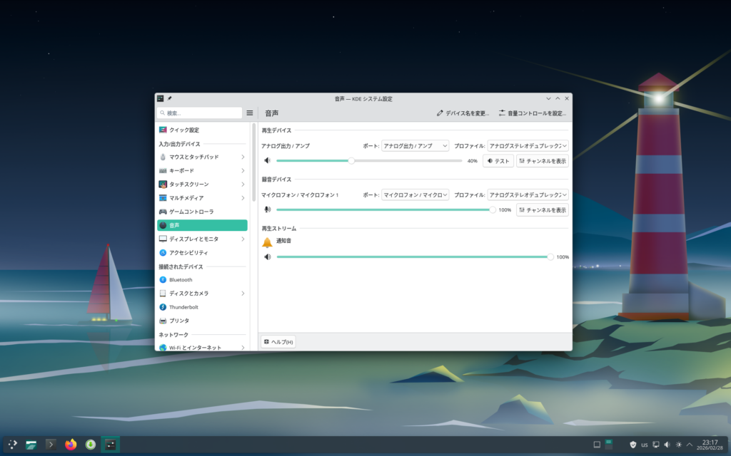The height and width of the screenshot is (456, 731).
Task: Open Bluetooth settings in sidebar
Action: tap(181, 280)
